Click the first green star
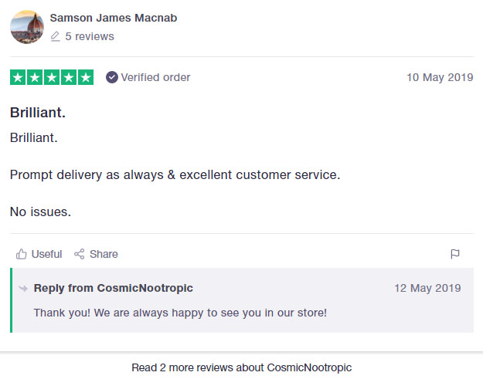Viewport: 483px width, 379px height. coord(18,77)
